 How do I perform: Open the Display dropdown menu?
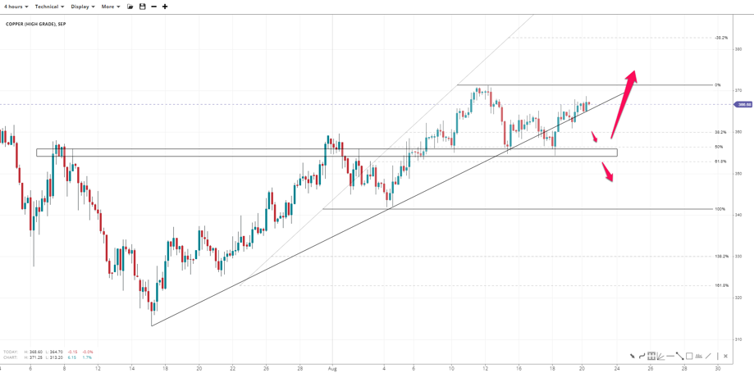pyautogui.click(x=82, y=7)
